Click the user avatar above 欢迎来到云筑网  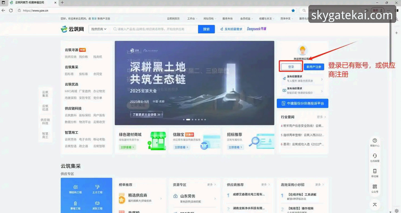[x=302, y=50]
